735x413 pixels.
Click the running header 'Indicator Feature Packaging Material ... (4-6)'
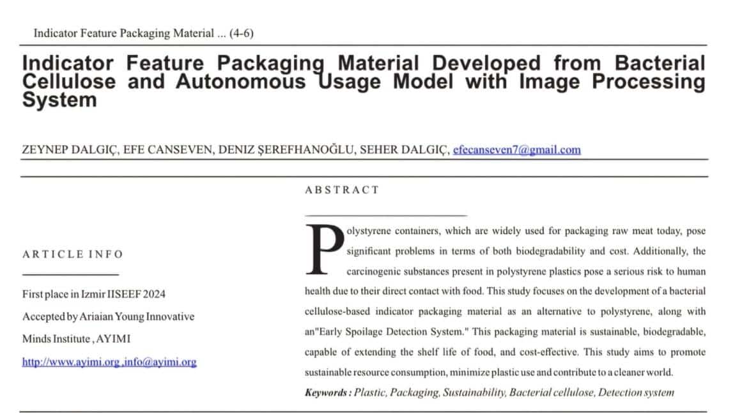143,33
